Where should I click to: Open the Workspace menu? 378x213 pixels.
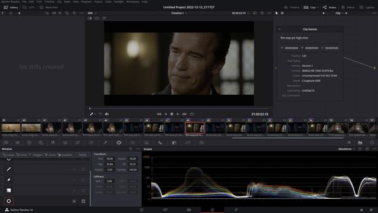click(x=133, y=2)
